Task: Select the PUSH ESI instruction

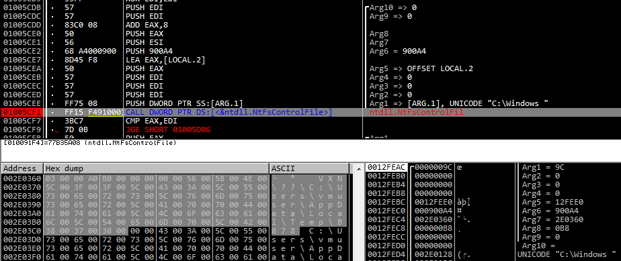Action: (144, 42)
